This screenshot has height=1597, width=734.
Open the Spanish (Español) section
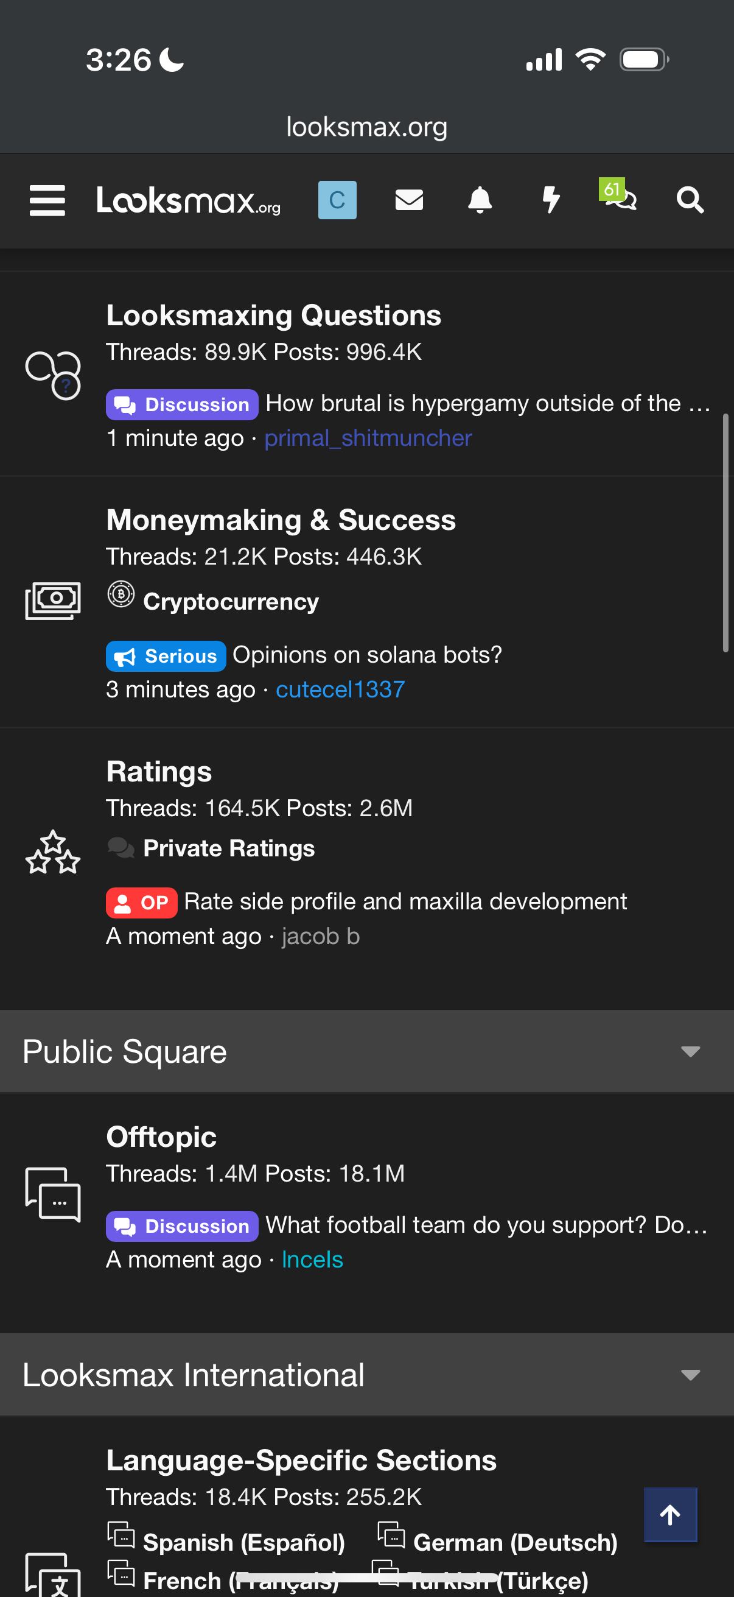(x=243, y=1542)
